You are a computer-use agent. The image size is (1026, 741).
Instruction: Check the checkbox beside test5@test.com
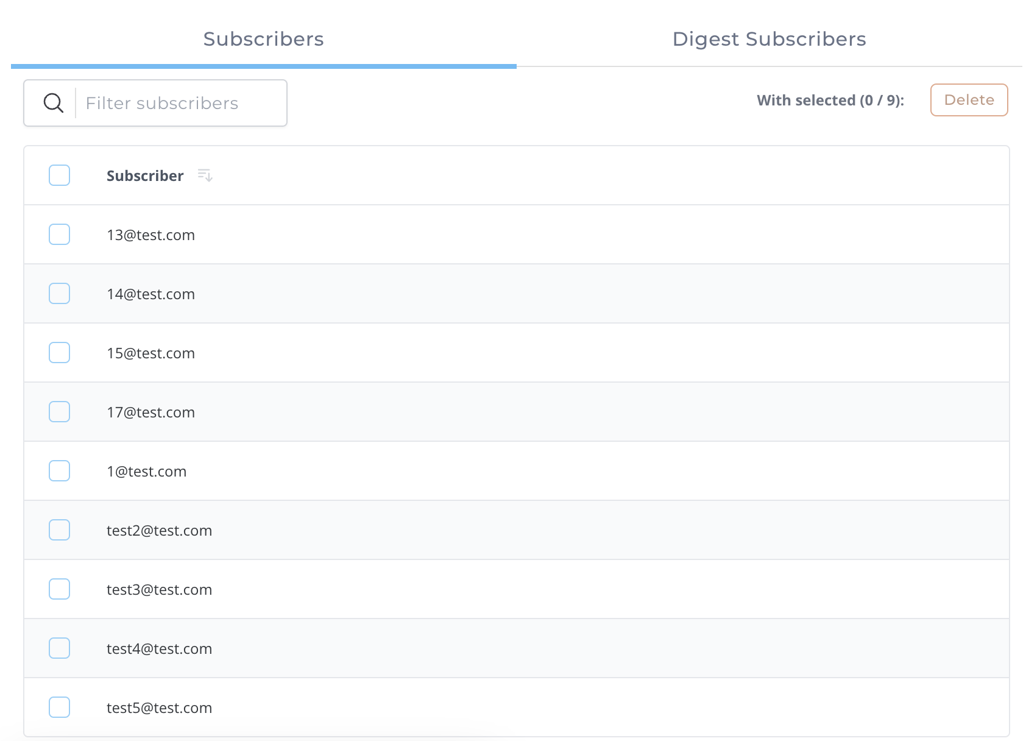[x=59, y=707]
